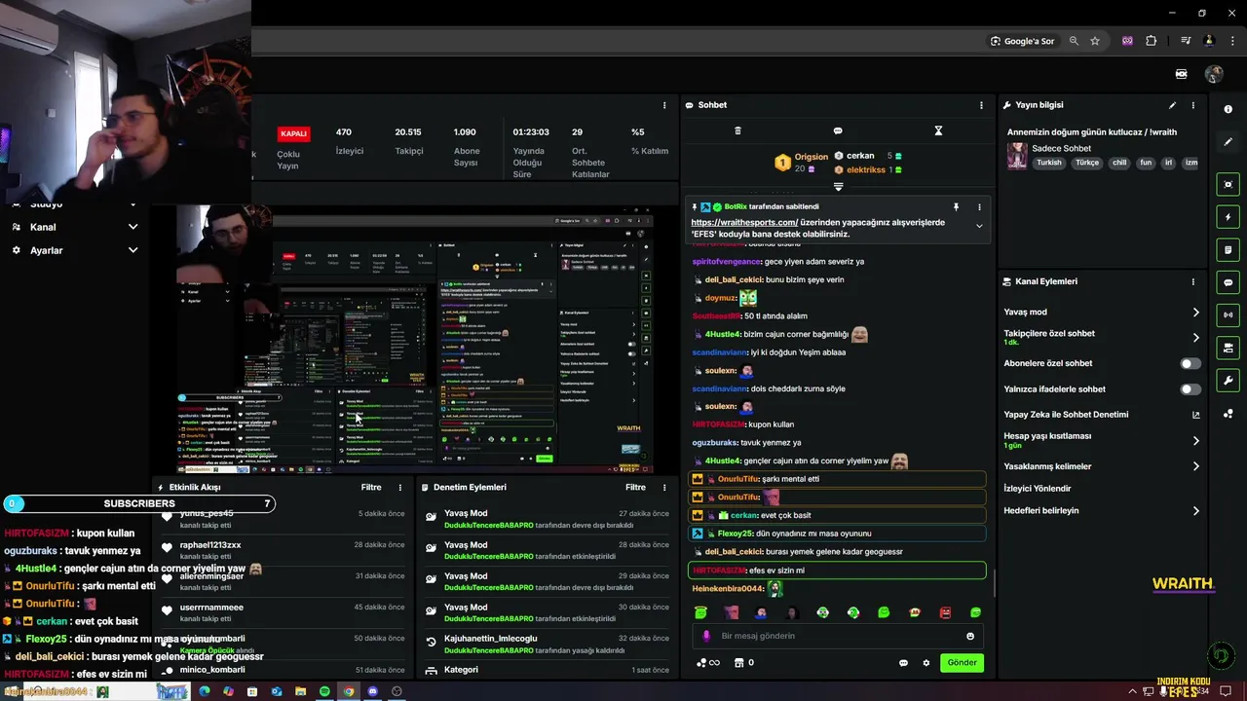Click the Turkish stream tag

pyautogui.click(x=1048, y=163)
